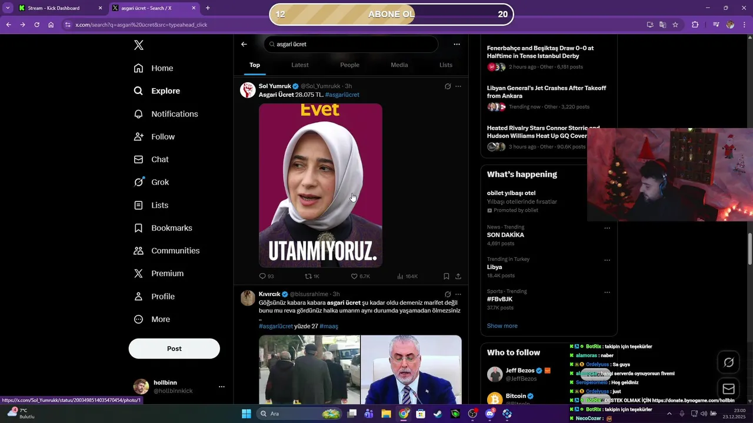Open Sol Yumruk profile avatar
The height and width of the screenshot is (423, 753).
point(248,90)
